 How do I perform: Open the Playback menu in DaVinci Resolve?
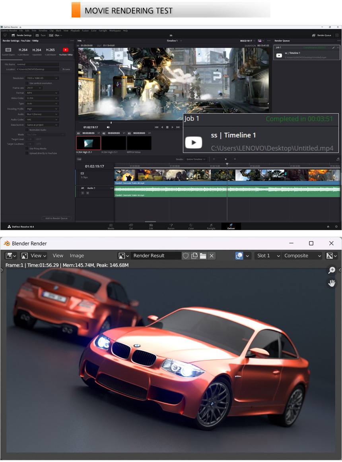coord(75,31)
